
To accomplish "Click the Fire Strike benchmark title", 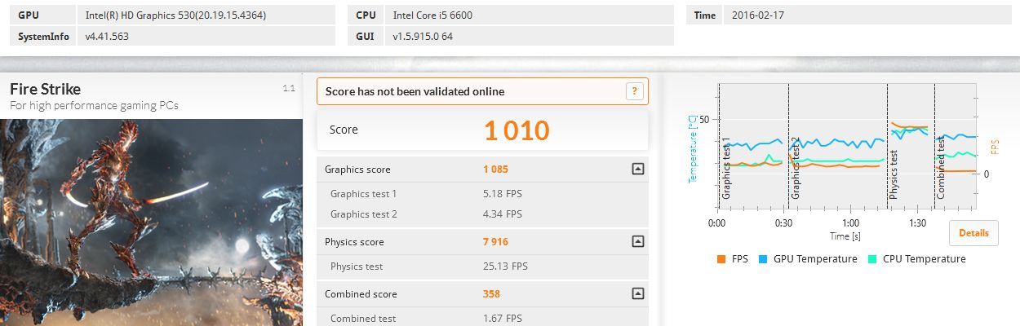I will click(x=46, y=89).
